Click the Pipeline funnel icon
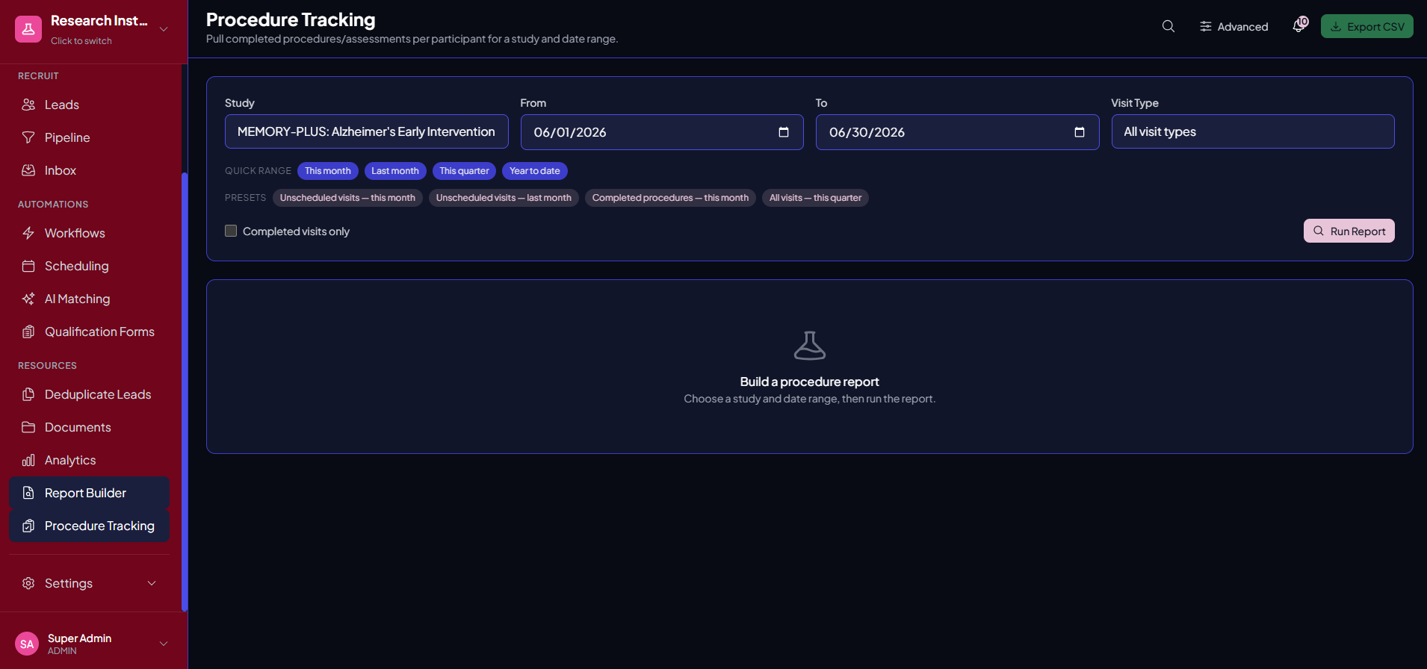This screenshot has height=669, width=1427. (28, 137)
